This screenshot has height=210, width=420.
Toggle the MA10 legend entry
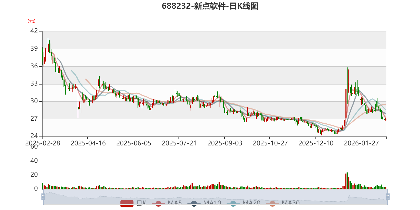204,203
